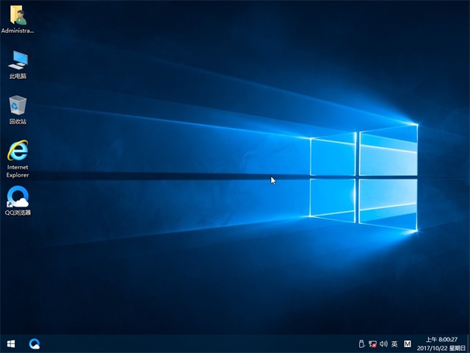
Task: Open the Windows Start menu
Action: (11, 343)
